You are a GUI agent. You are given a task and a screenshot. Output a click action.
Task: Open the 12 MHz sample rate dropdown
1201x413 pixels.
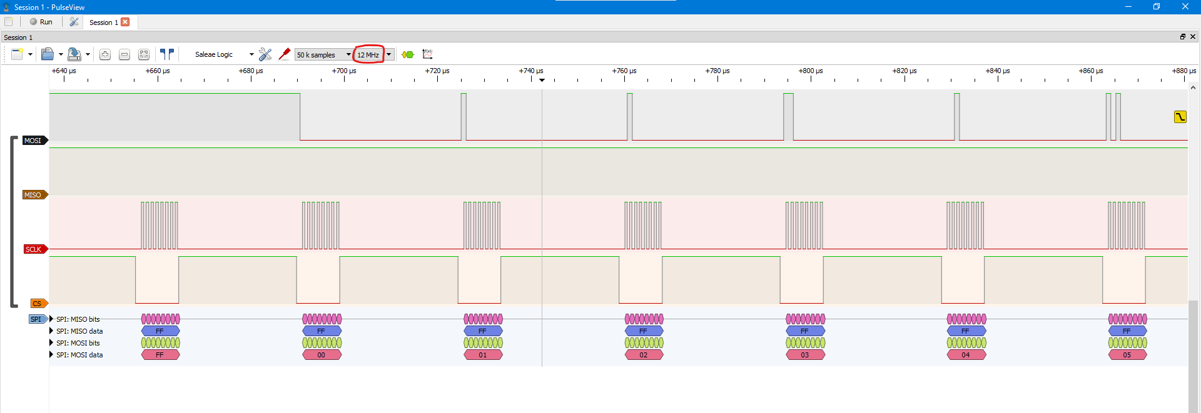point(388,55)
